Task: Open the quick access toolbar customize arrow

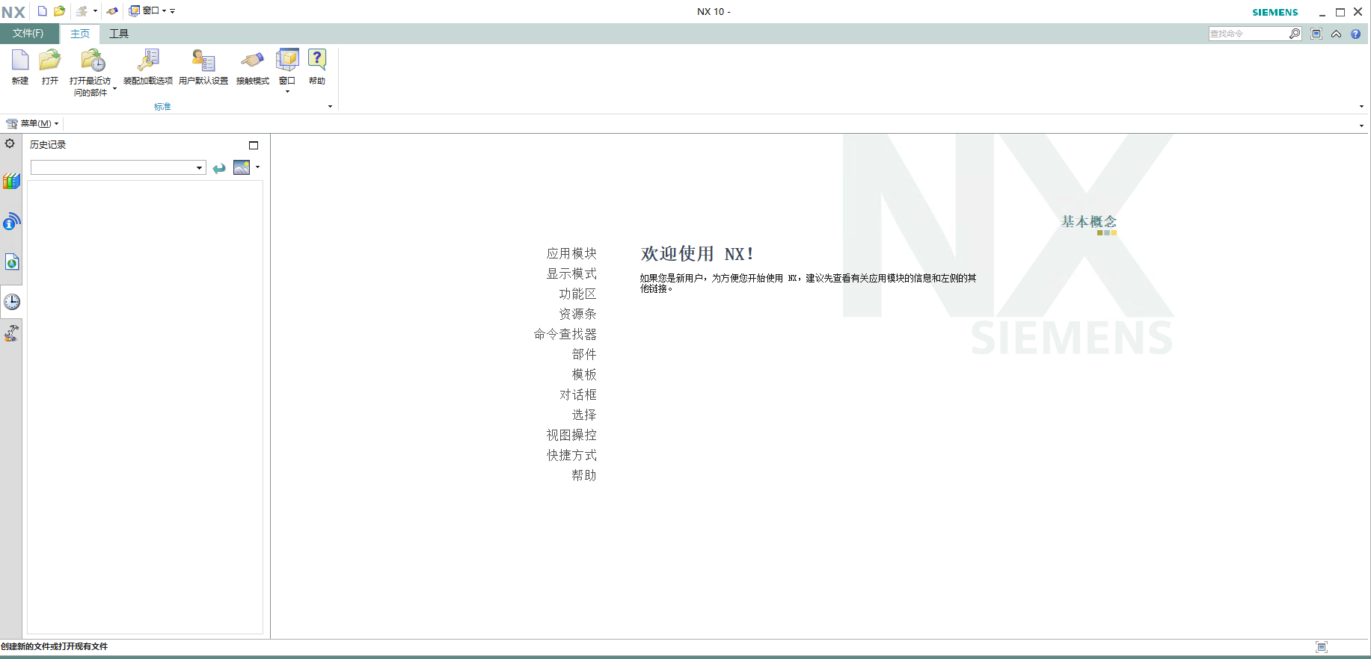Action: (173, 11)
